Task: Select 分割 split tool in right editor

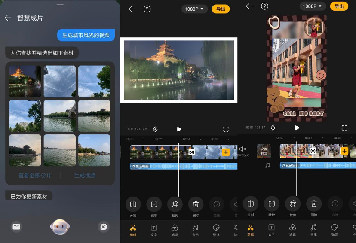Action: pyautogui.click(x=251, y=207)
